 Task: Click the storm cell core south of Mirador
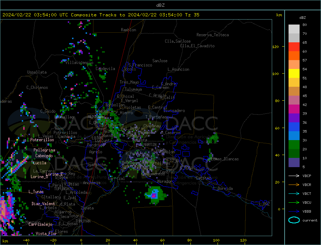pos(154,195)
